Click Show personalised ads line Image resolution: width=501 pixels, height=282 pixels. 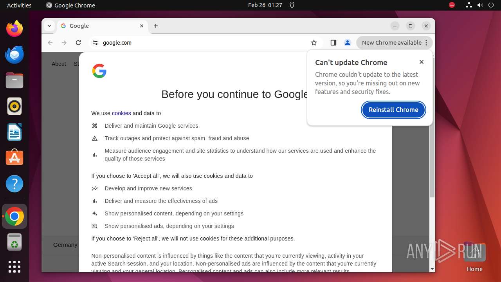point(169,226)
